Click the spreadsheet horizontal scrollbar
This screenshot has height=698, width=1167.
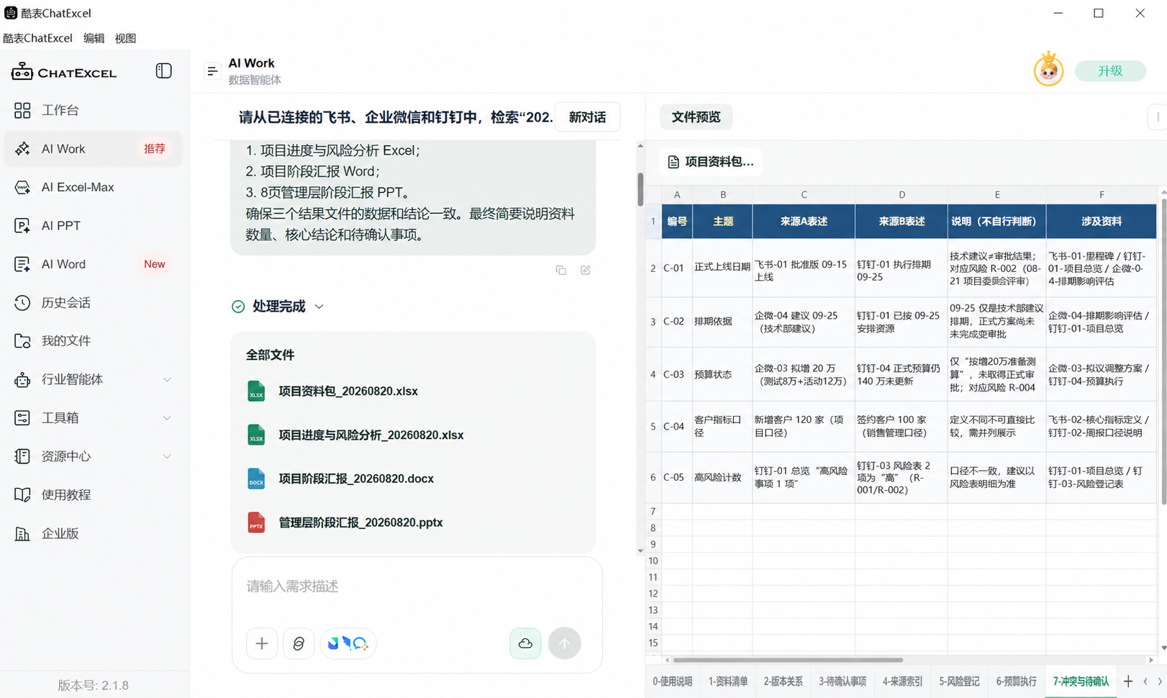click(x=788, y=660)
